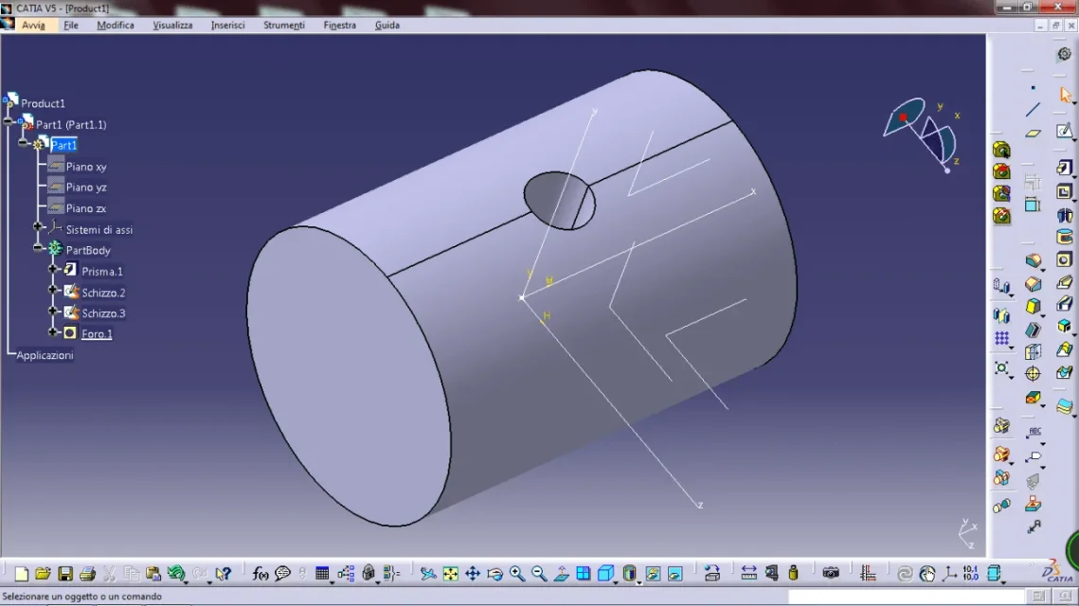The width and height of the screenshot is (1079, 606).
Task: Select the Pan four-arrow icon
Action: click(472, 574)
